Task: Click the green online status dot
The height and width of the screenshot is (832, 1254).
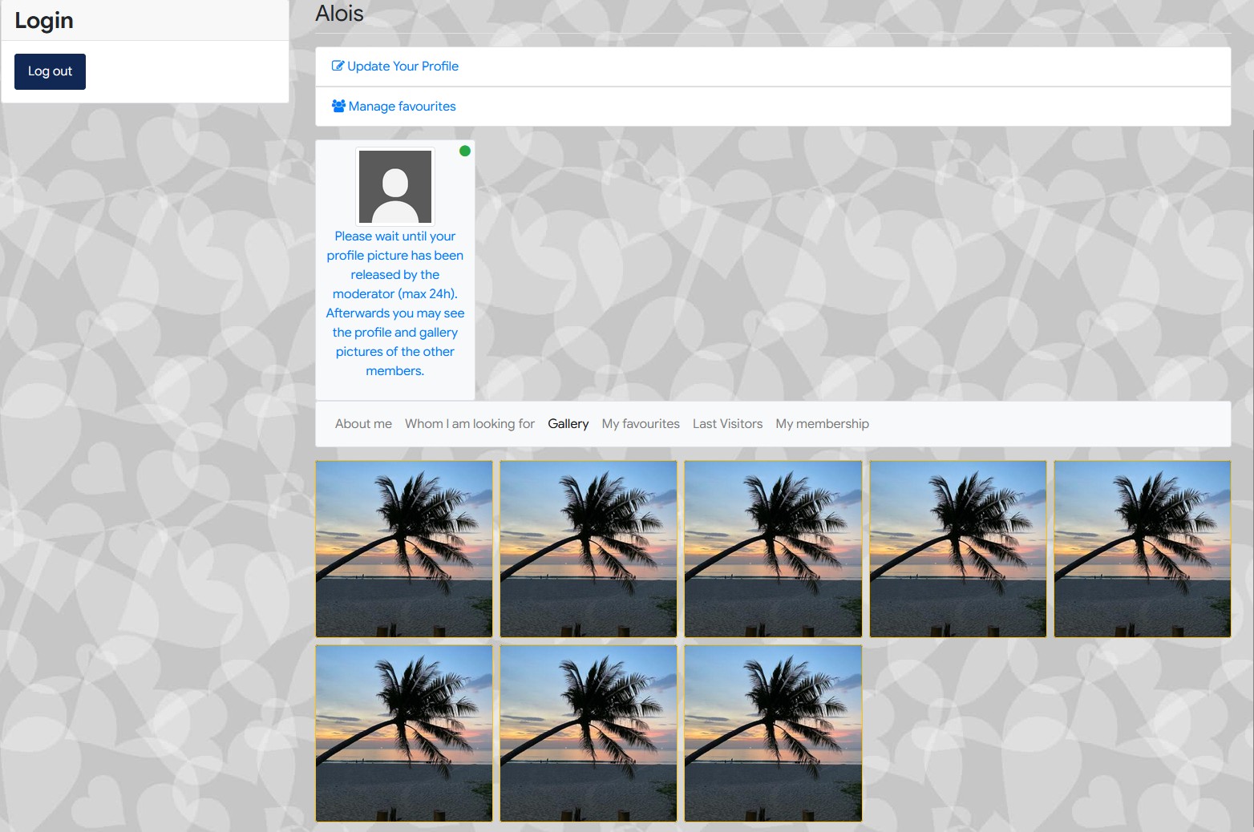Action: tap(464, 151)
